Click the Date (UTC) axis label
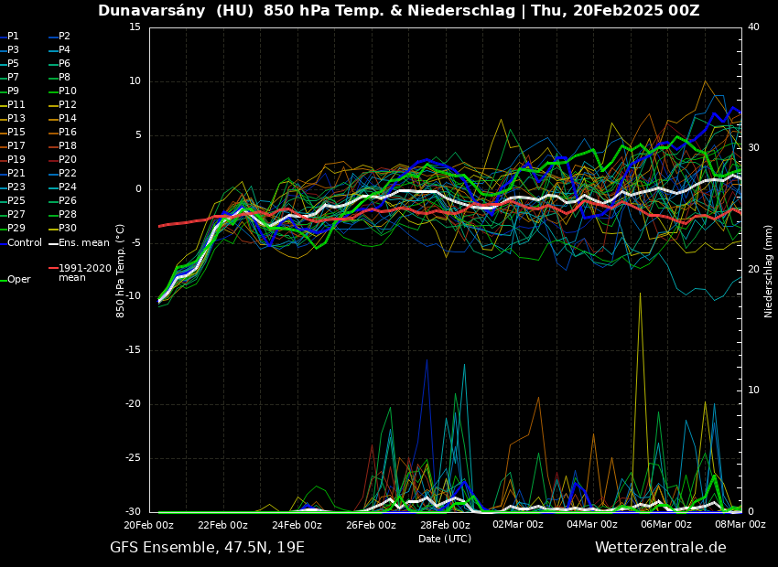 tap(445, 539)
